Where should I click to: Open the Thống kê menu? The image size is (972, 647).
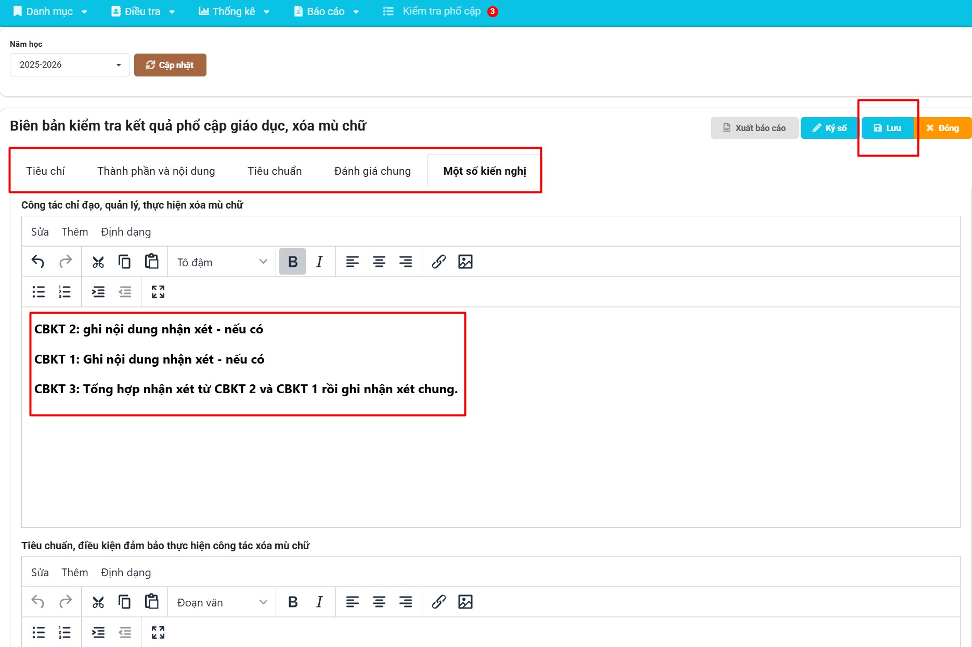tap(234, 11)
